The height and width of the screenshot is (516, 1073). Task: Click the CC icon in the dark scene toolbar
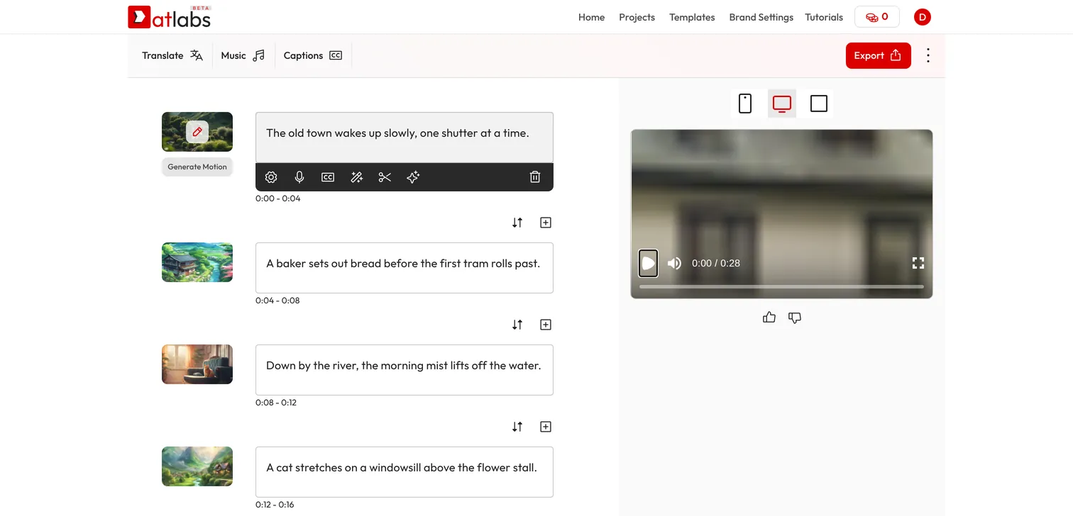click(328, 177)
